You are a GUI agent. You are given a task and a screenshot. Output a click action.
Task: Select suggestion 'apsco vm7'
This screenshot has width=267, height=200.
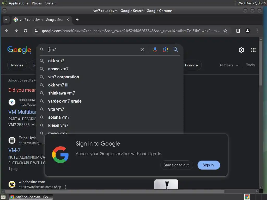(110, 69)
